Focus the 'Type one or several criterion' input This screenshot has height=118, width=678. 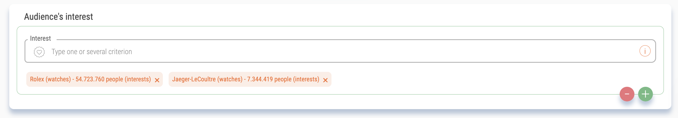tap(340, 51)
